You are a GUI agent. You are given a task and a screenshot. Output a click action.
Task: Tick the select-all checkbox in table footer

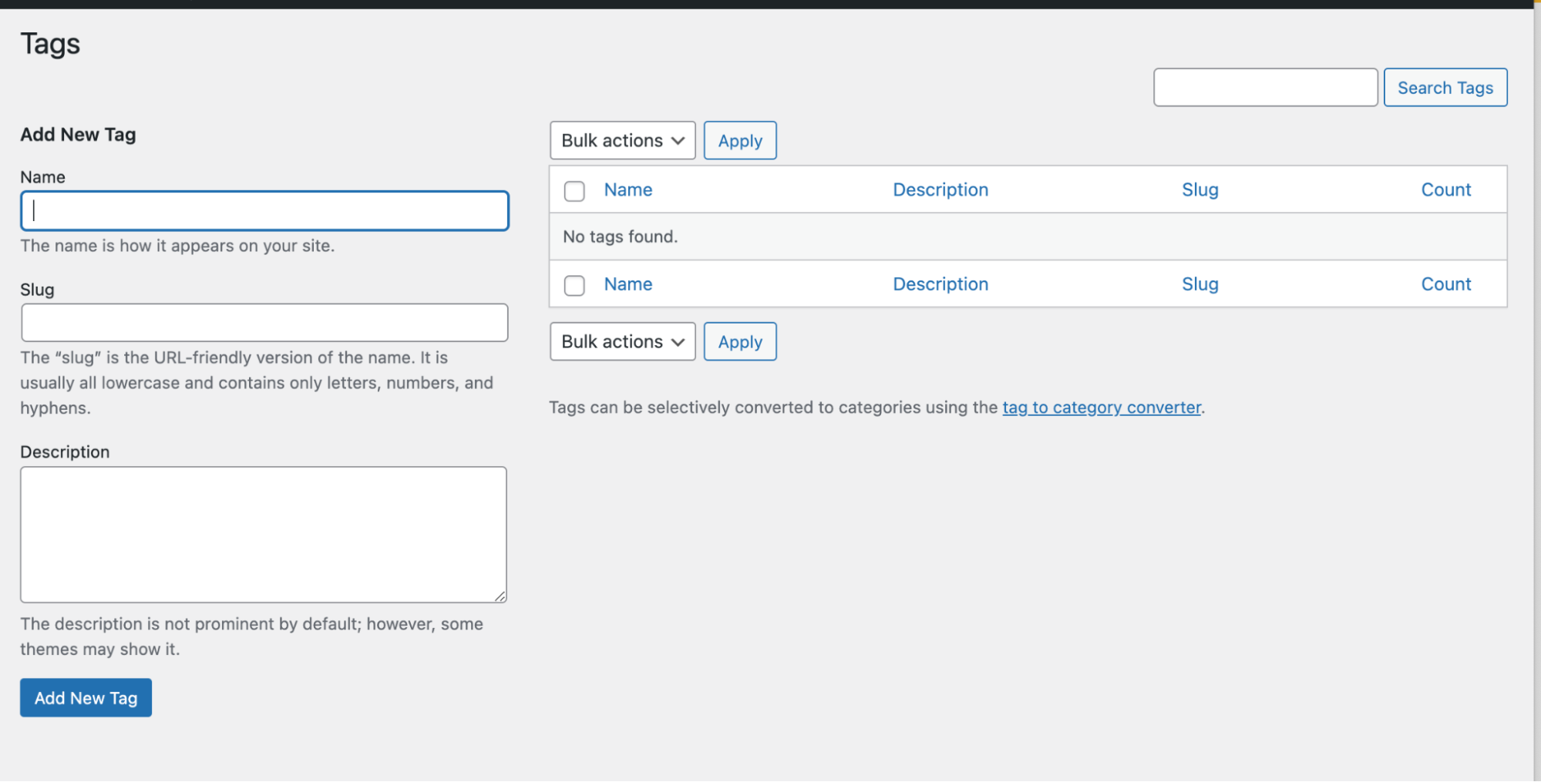[x=574, y=286]
